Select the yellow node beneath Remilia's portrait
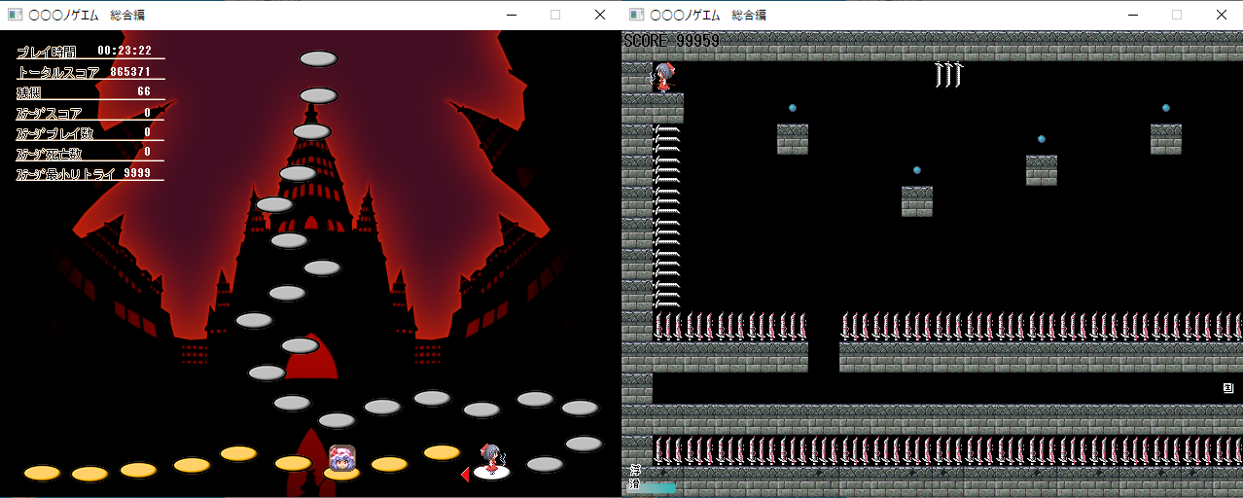1243x498 pixels. click(341, 474)
